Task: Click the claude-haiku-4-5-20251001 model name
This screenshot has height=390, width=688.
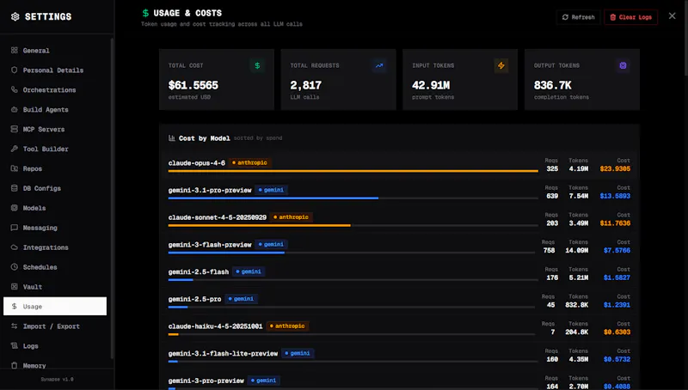Action: tap(216, 326)
